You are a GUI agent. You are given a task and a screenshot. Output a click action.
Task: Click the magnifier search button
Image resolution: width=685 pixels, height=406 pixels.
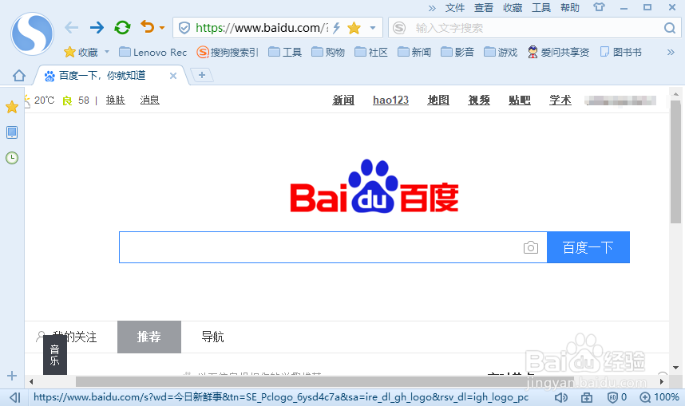pyautogui.click(x=669, y=28)
